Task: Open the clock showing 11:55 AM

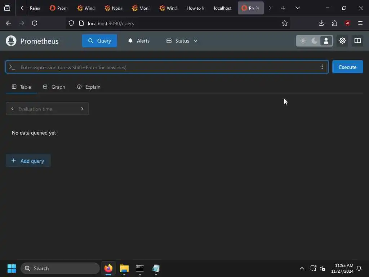Action: (342, 268)
